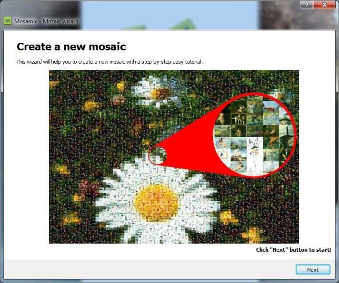Image resolution: width=339 pixels, height=283 pixels.
Task: Click the Next button to start
Action: (313, 269)
